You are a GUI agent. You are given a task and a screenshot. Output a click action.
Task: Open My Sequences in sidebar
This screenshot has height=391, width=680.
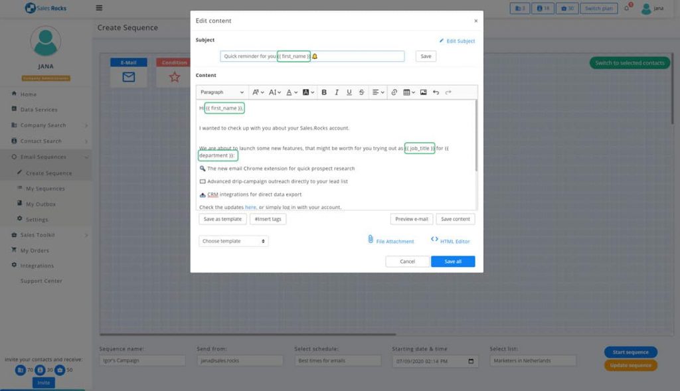(x=45, y=189)
